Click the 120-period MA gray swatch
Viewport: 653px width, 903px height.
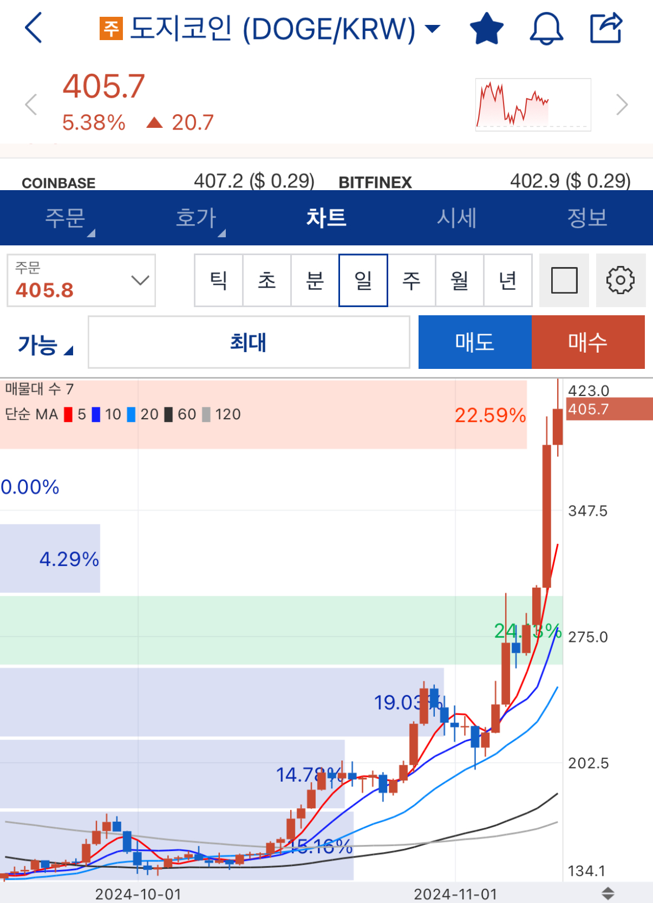click(206, 414)
